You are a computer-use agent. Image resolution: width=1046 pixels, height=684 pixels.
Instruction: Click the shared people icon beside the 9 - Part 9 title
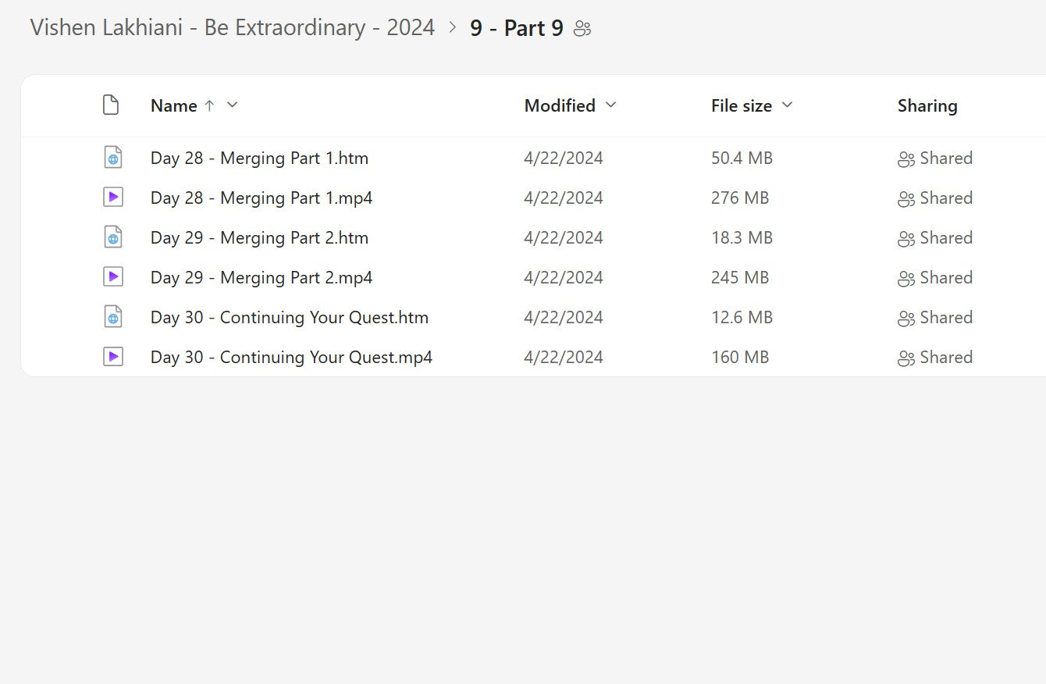coord(582,29)
